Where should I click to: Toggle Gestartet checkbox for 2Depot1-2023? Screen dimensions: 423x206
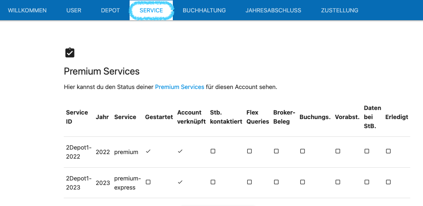[x=148, y=182]
